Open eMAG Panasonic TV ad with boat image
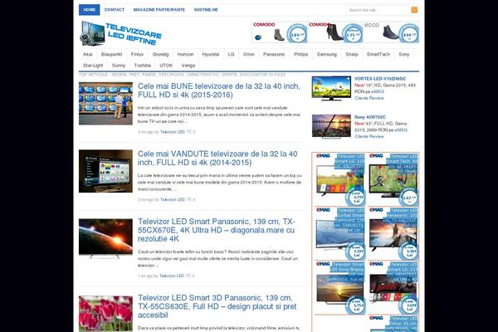This screenshot has height=332, width=498. tap(393, 233)
